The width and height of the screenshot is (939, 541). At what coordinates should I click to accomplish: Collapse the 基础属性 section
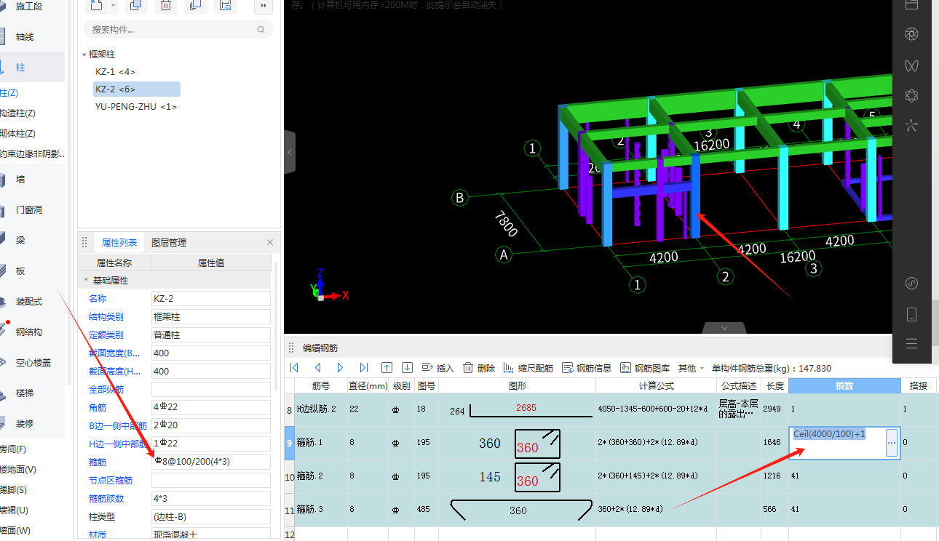pos(86,281)
